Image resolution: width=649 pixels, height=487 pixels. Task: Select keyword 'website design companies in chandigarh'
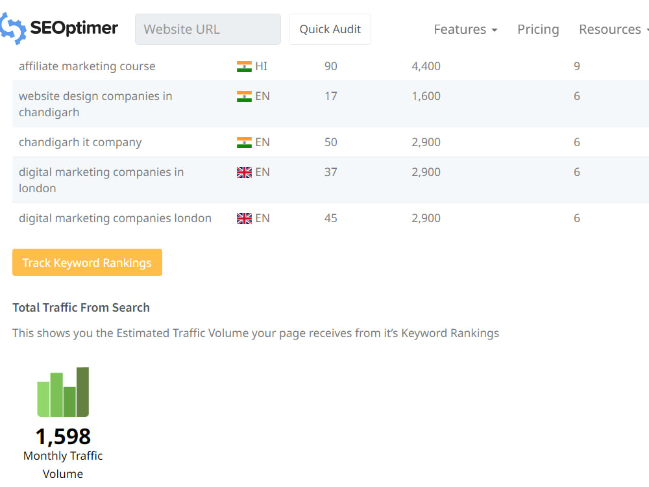(95, 104)
